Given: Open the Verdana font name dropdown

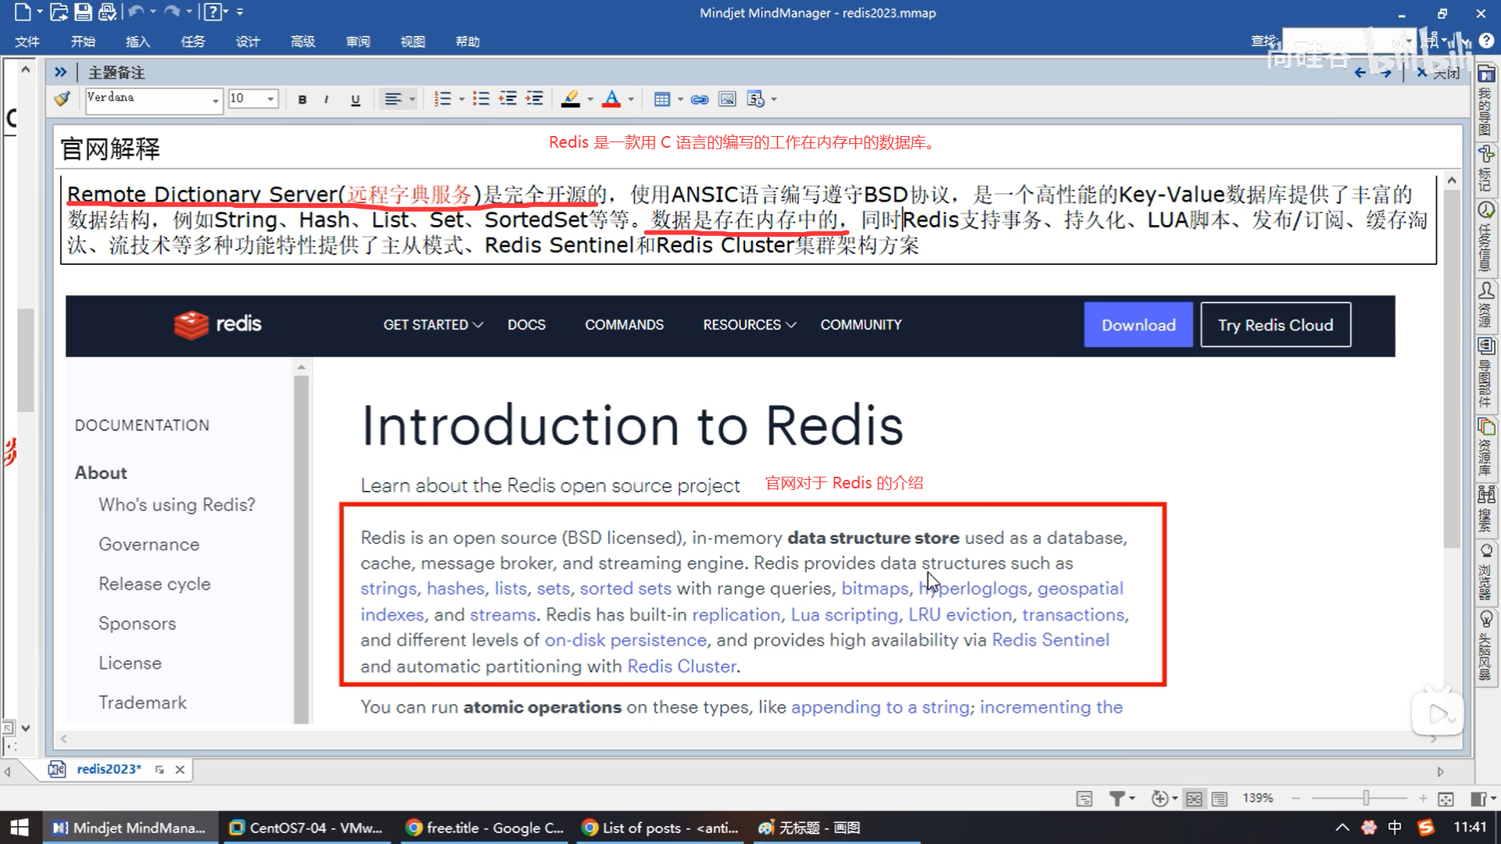Looking at the screenshot, I should [215, 100].
